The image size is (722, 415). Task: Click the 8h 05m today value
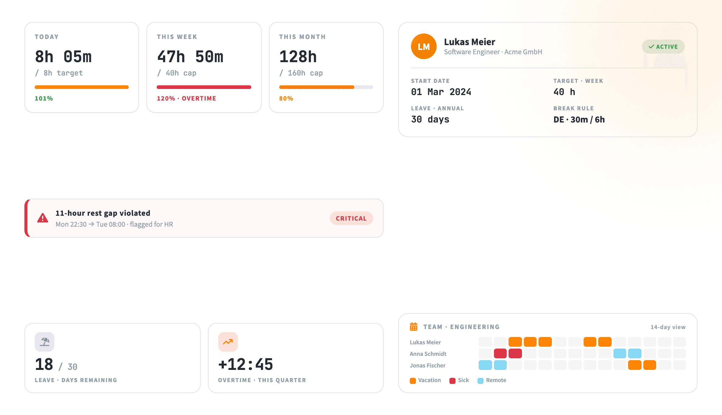pyautogui.click(x=63, y=57)
